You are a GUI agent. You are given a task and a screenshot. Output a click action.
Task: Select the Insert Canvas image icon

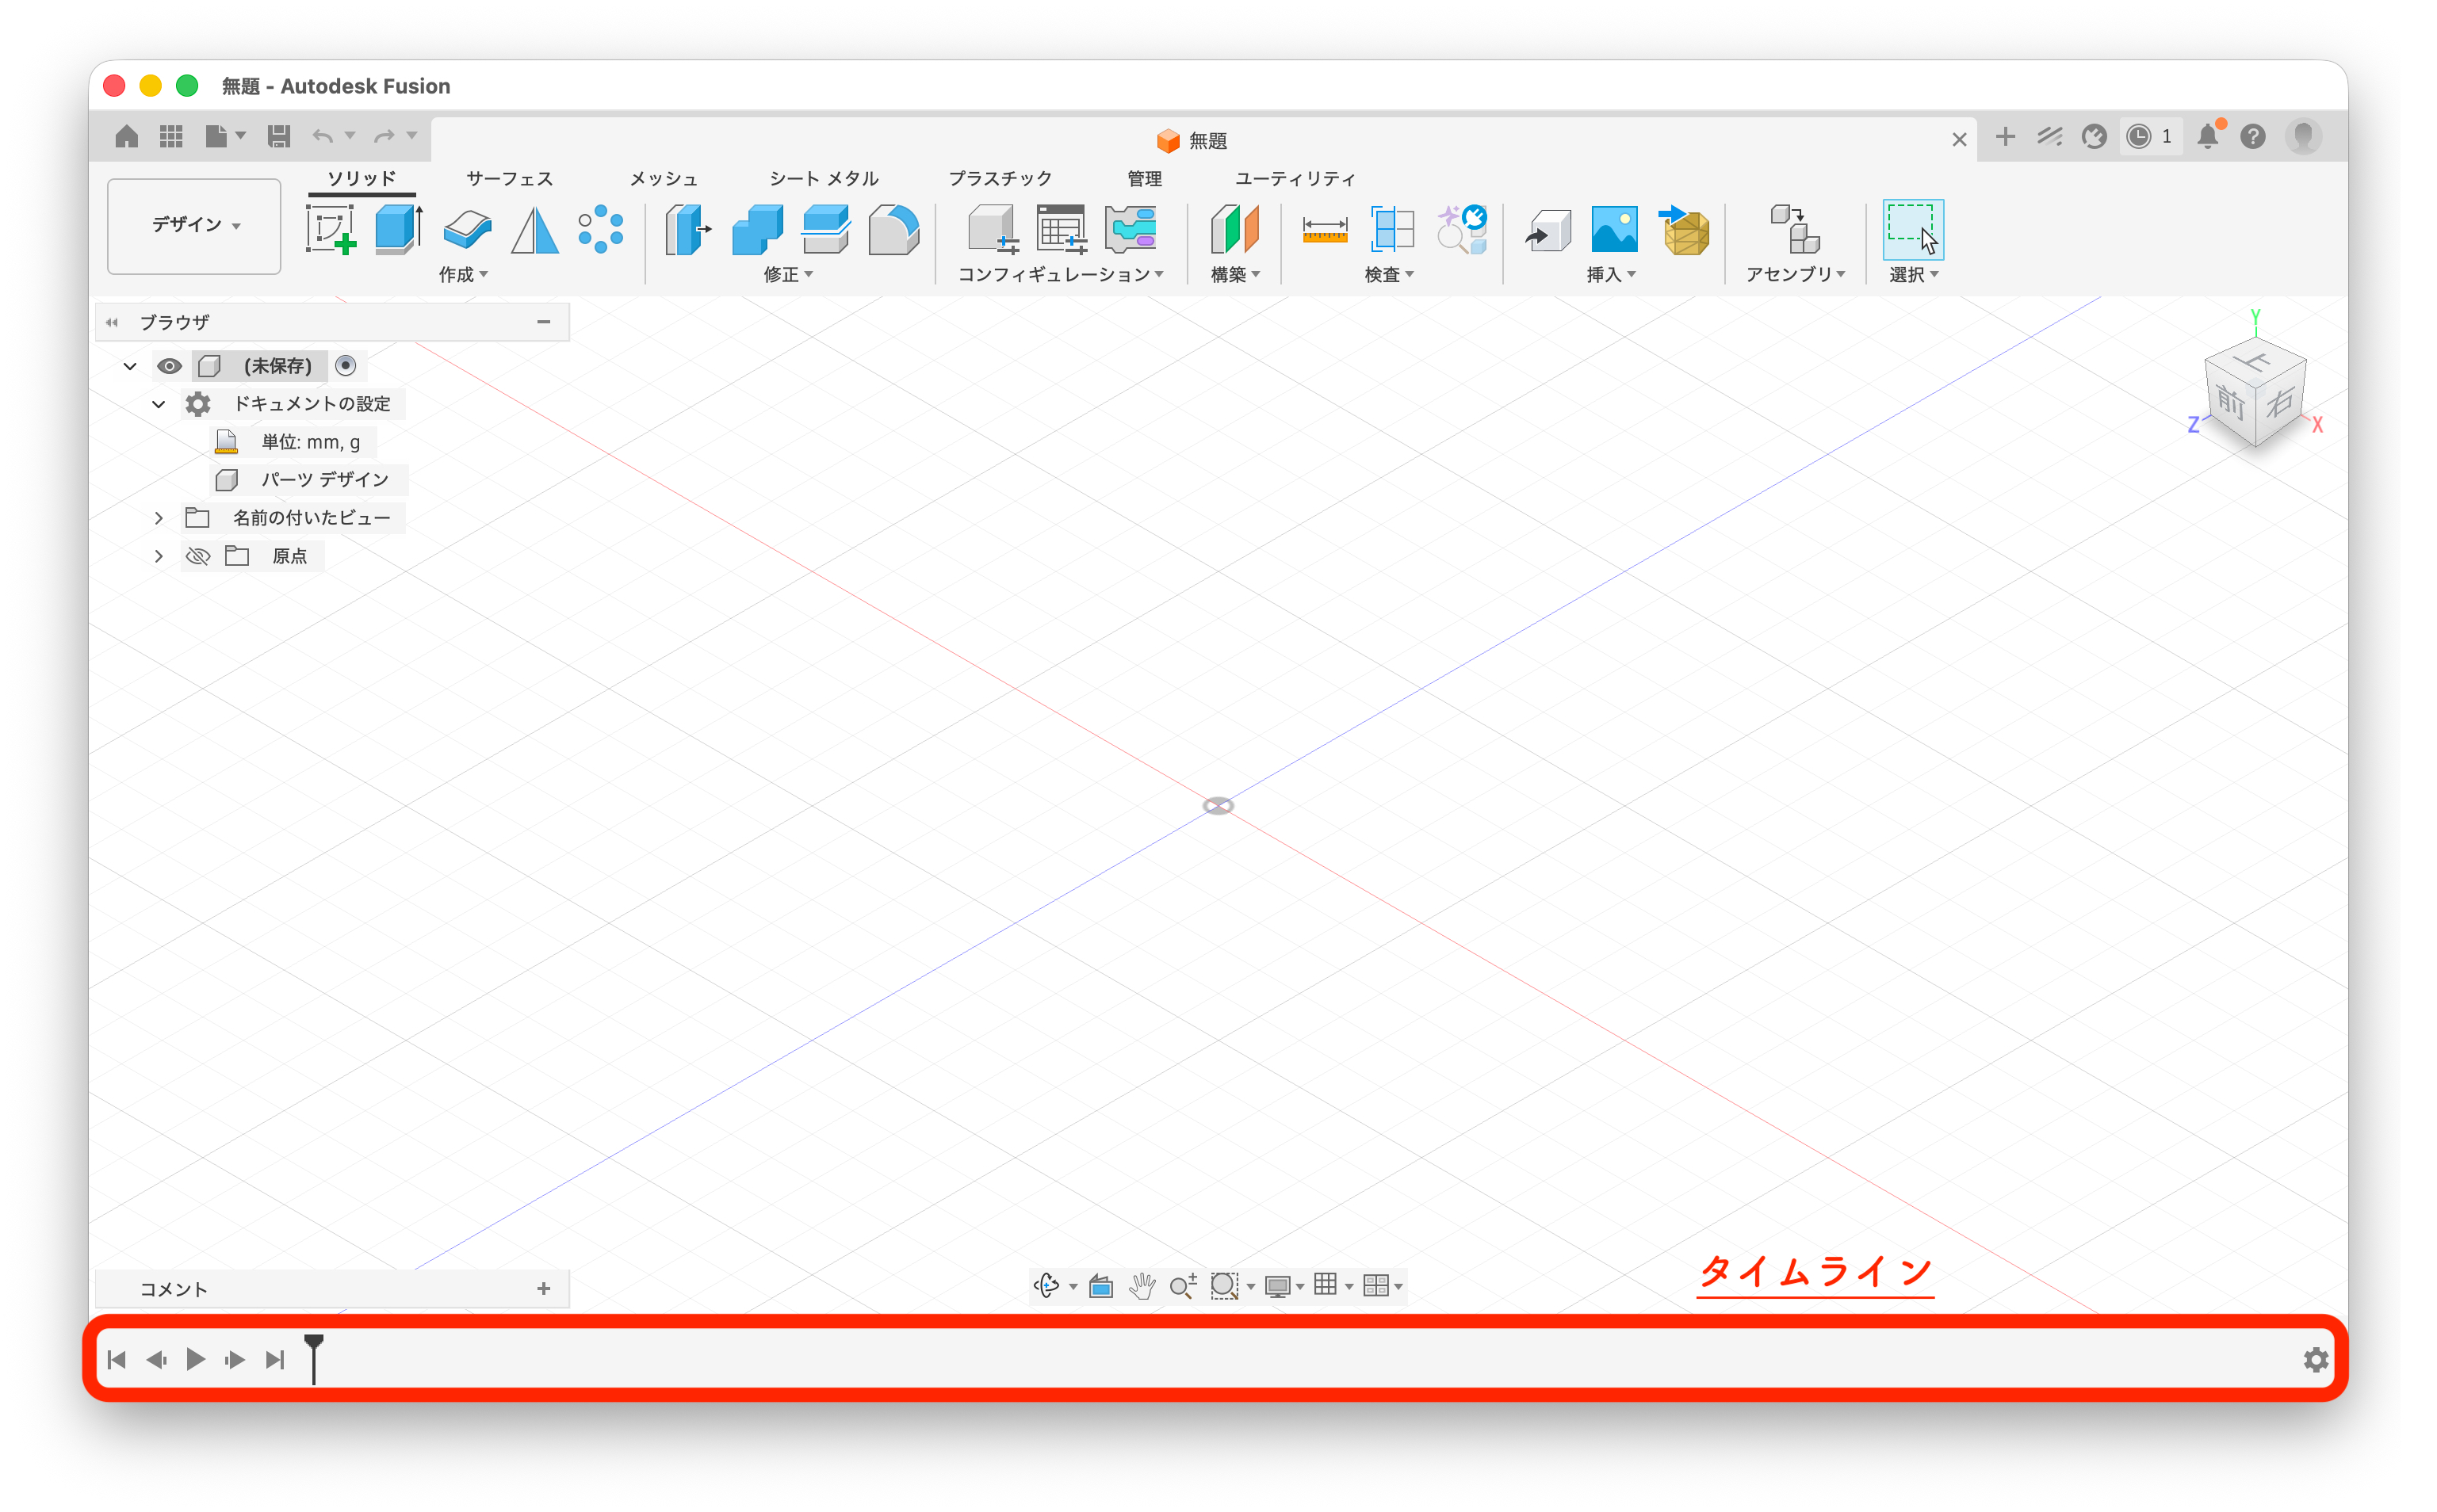pos(1613,229)
